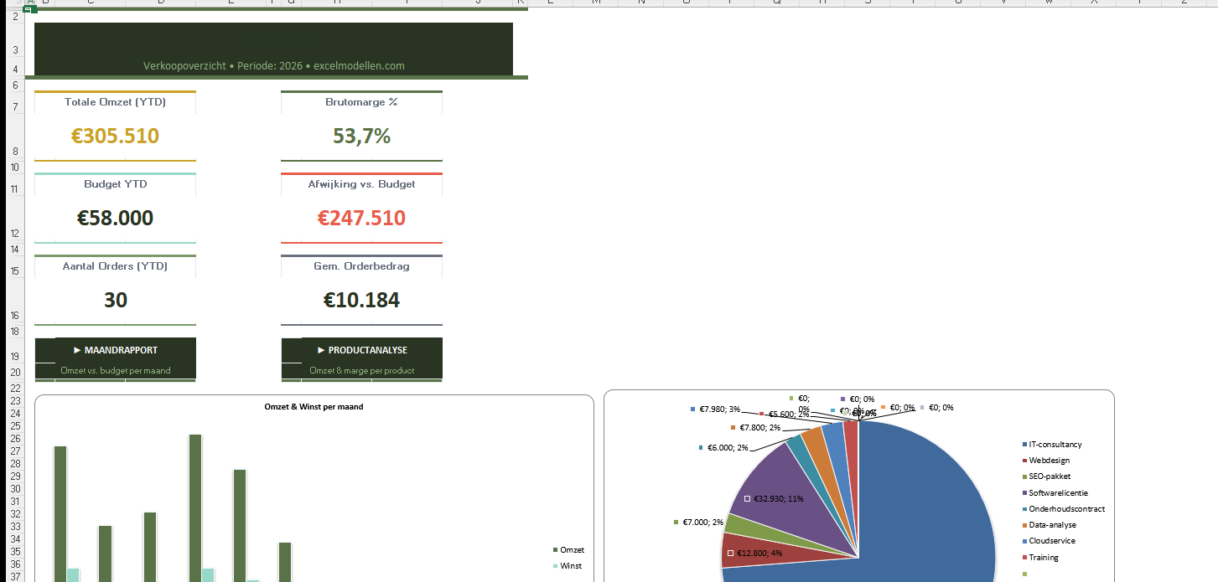This screenshot has width=1218, height=582.
Task: Click the Totale Omzet value €305.510
Action: [115, 136]
